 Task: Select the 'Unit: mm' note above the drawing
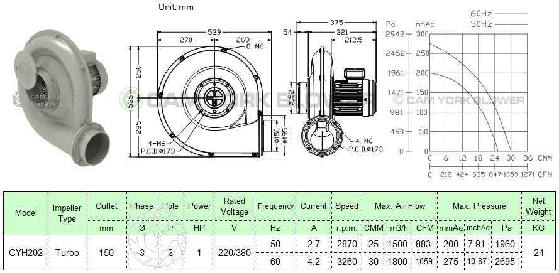point(176,7)
